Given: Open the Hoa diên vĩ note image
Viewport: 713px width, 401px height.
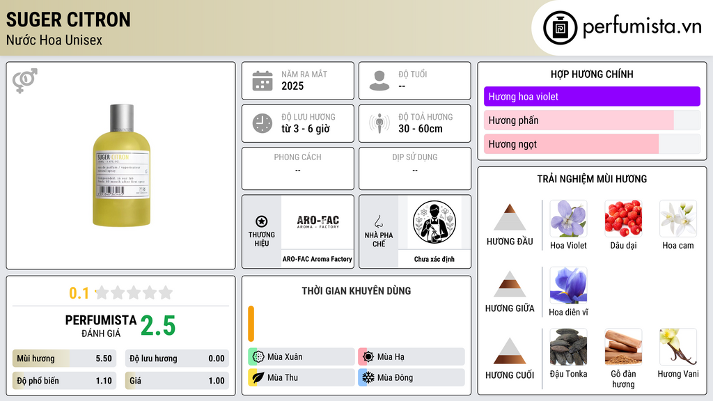Looking at the screenshot, I should tap(568, 285).
